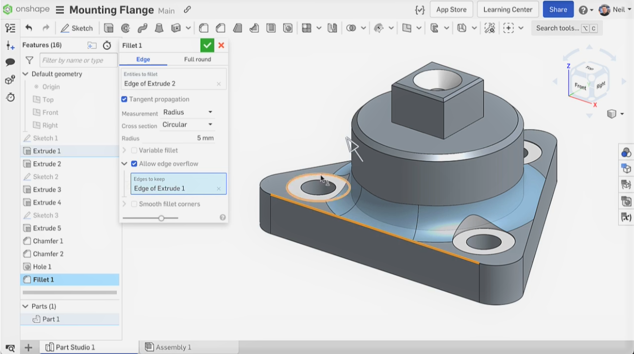Click the Filter by name or type field
This screenshot has height=354, width=634.
tap(78, 60)
